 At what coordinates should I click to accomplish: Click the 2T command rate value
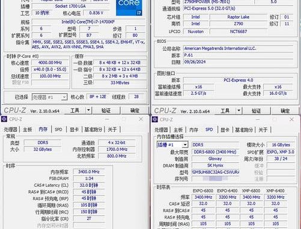[x=89, y=219]
